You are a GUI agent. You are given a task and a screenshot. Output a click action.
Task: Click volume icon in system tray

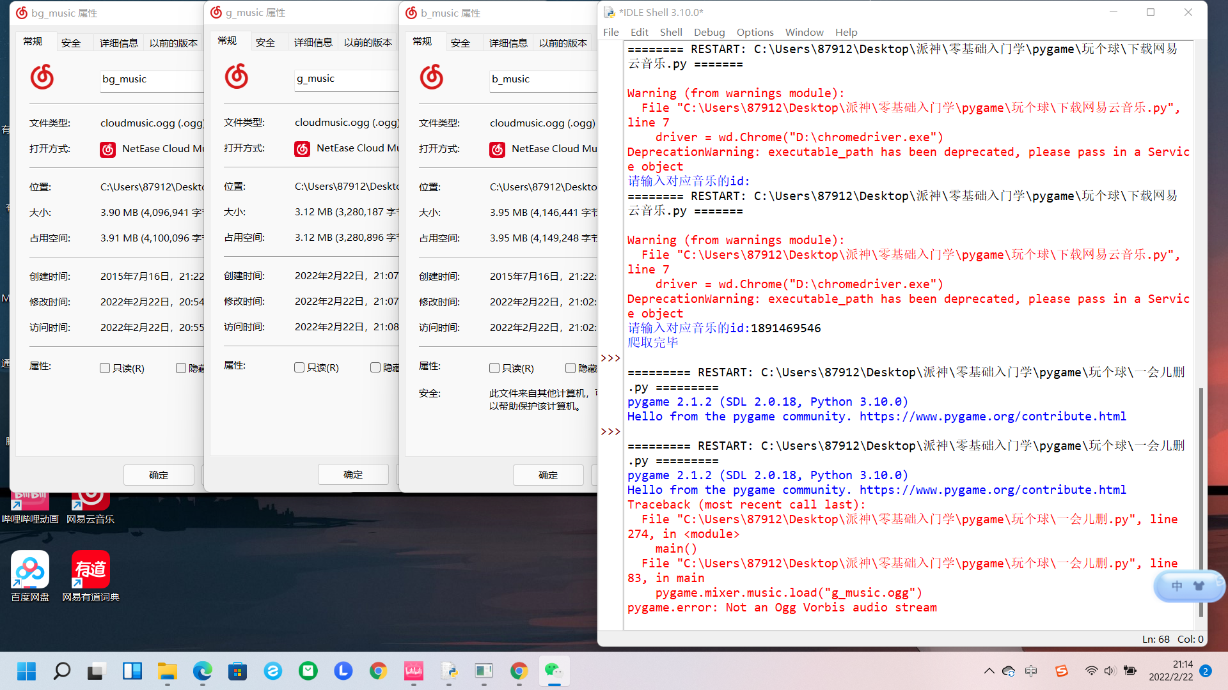1110,671
